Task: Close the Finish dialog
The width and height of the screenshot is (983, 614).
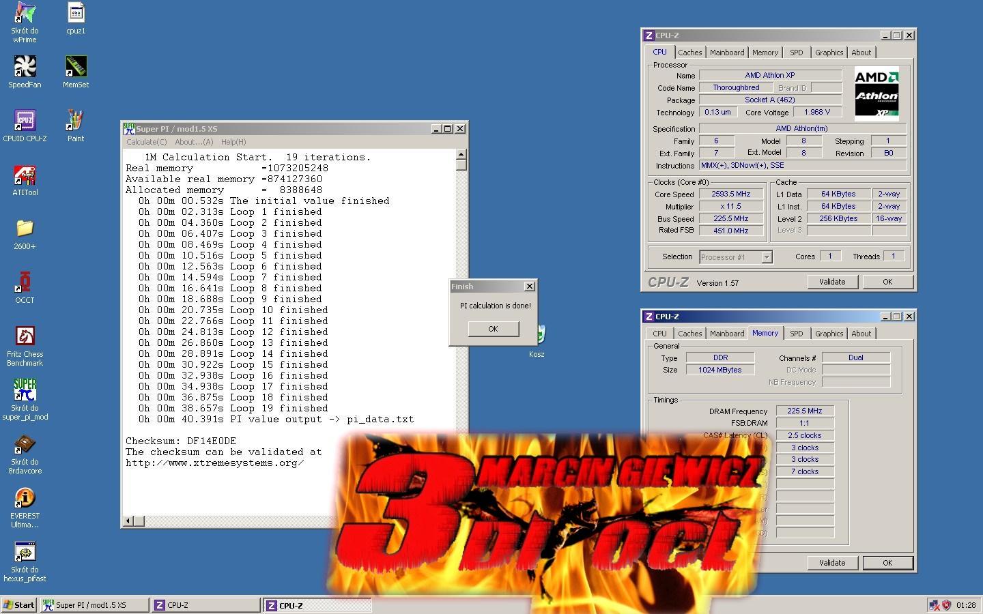Action: pos(529,287)
